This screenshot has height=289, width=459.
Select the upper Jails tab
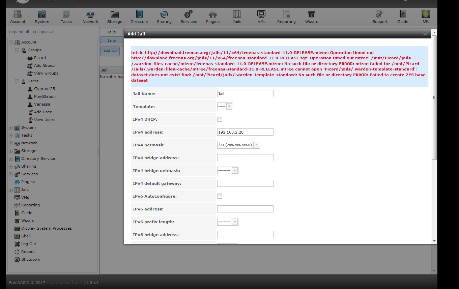[112, 32]
